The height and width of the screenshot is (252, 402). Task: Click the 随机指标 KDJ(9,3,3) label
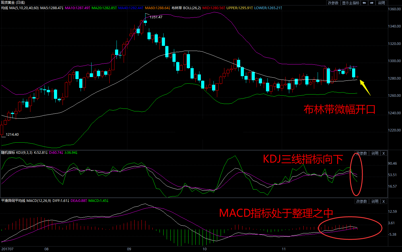click(x=17, y=153)
